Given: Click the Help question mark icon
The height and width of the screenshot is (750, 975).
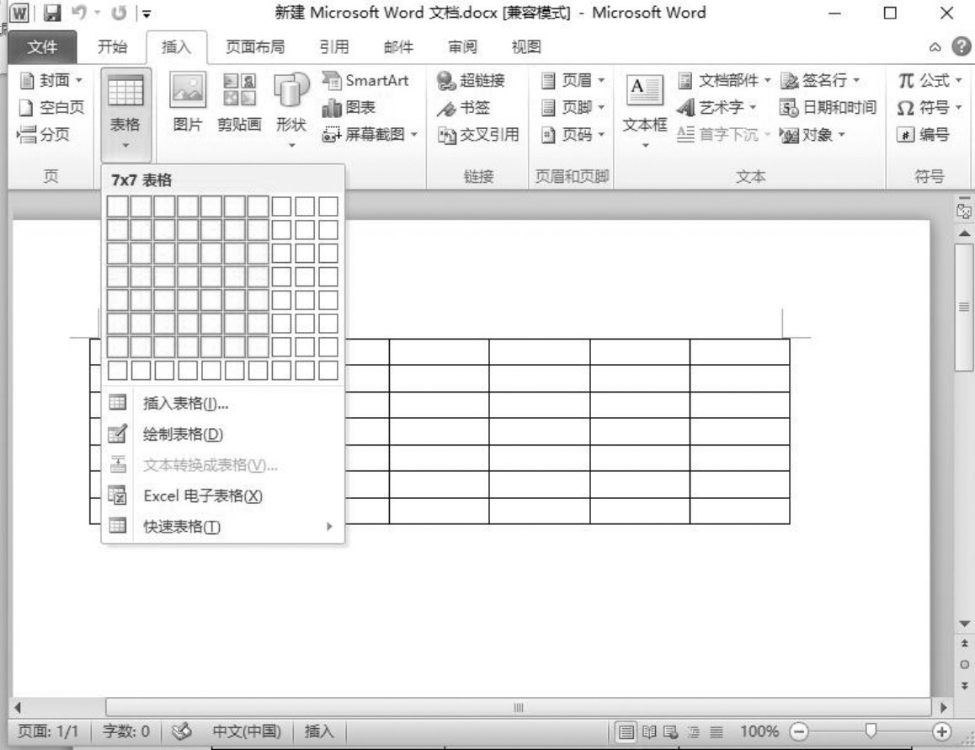Looking at the screenshot, I should pyautogui.click(x=962, y=46).
